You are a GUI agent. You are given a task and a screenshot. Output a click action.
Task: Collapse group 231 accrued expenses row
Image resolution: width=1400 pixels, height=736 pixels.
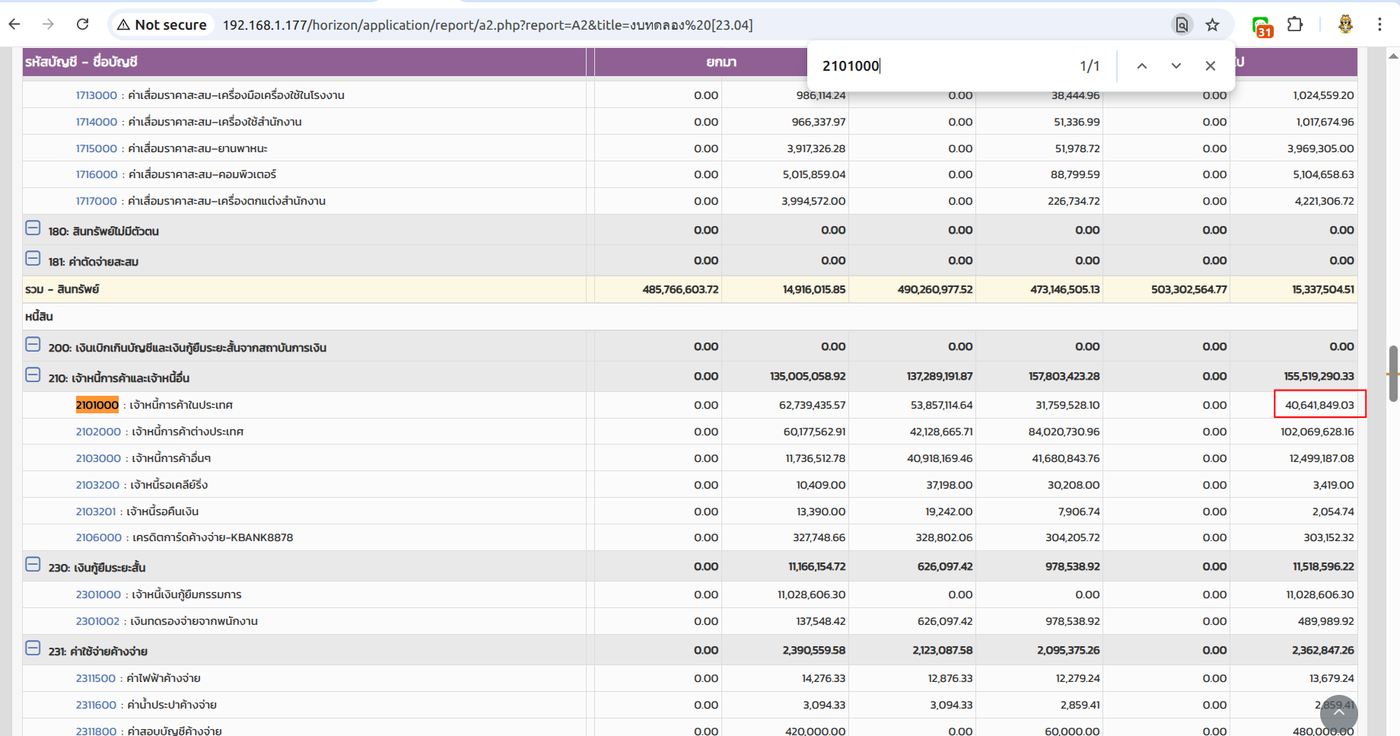(x=33, y=648)
